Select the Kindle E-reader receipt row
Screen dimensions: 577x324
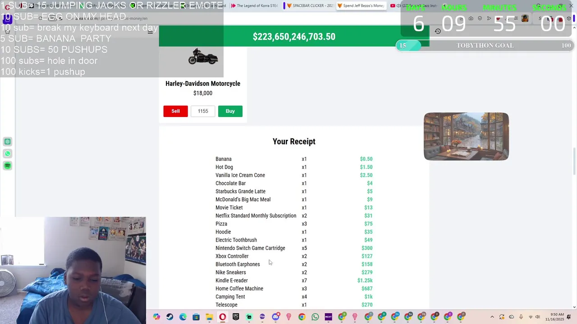294,280
